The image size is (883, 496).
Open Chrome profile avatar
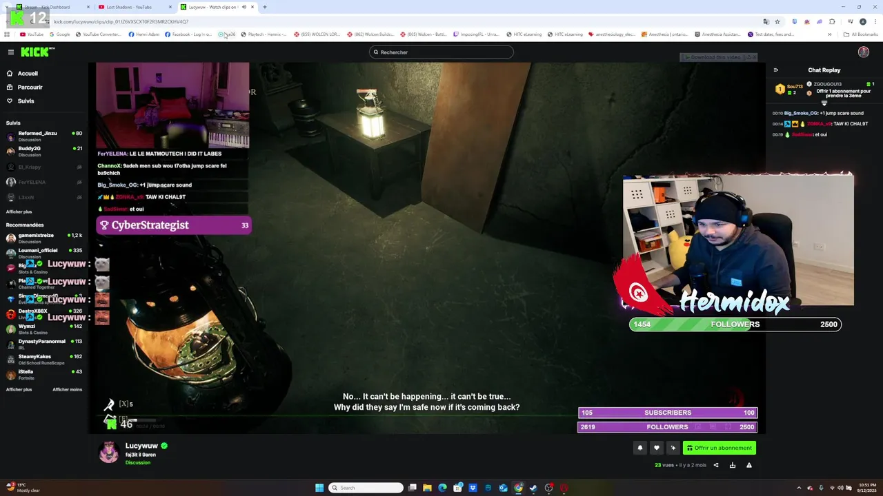[862, 21]
